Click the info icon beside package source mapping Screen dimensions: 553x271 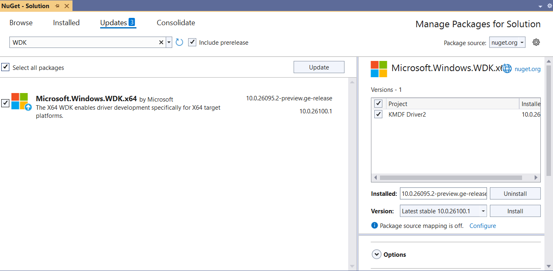click(375, 225)
